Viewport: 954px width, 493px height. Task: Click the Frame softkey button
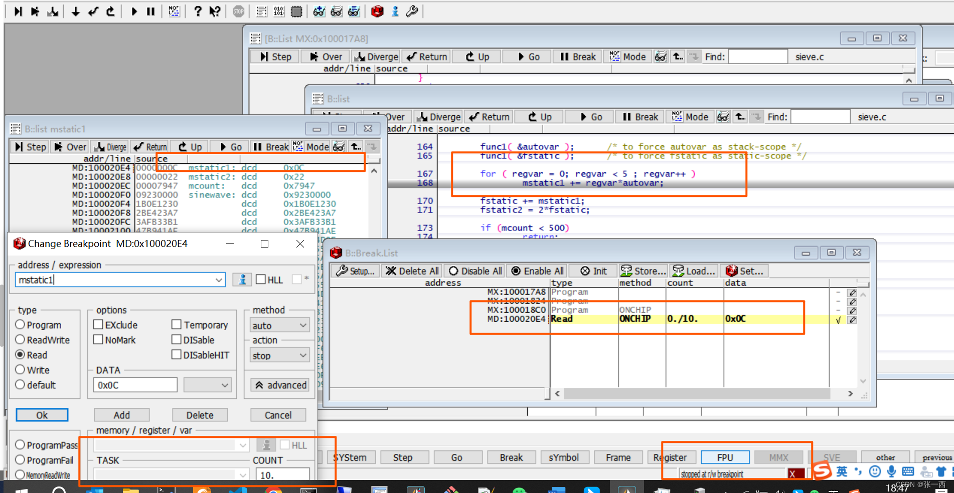[x=618, y=457]
